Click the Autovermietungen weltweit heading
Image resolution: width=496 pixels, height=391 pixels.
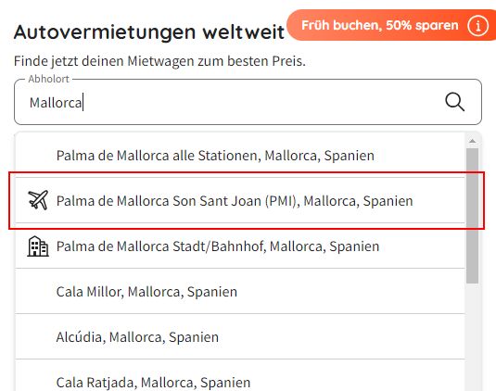(x=149, y=32)
